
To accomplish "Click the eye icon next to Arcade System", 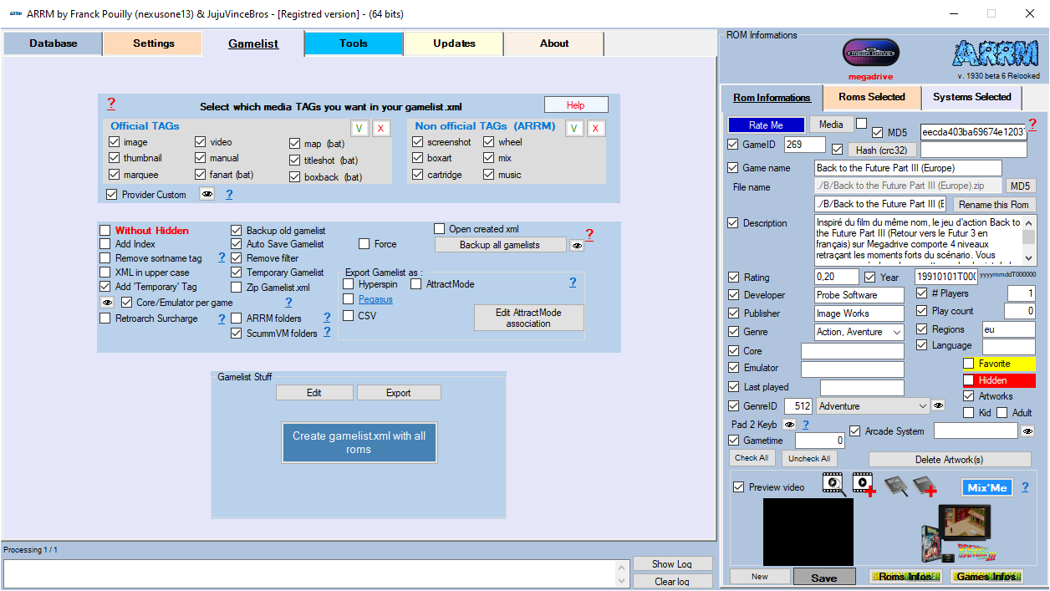I will [1027, 431].
